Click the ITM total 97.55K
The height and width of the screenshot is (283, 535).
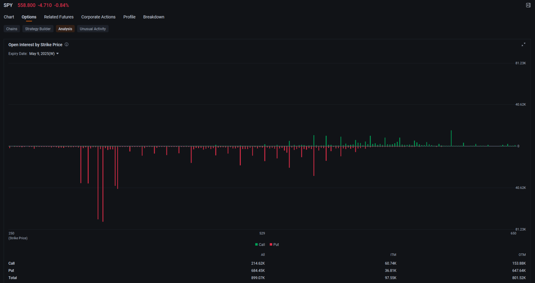click(391, 278)
